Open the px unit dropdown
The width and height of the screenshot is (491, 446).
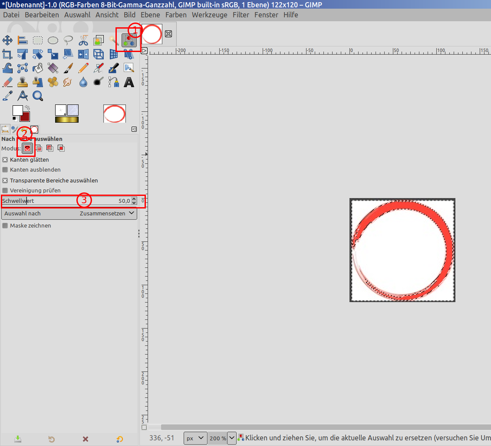pyautogui.click(x=195, y=438)
